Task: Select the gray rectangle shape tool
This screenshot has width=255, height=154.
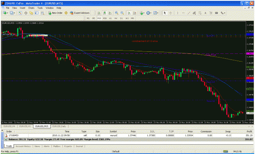Action: [x=217, y=13]
